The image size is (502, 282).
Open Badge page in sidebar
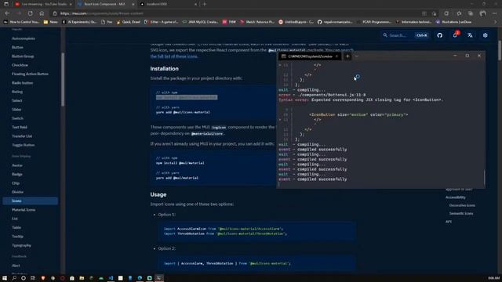17,175
